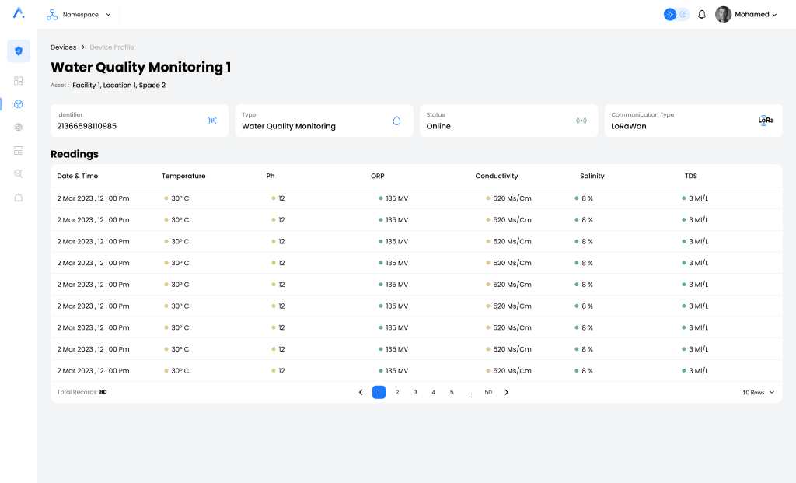Navigate to Devices breadcrumb link
796x483 pixels.
pos(64,47)
